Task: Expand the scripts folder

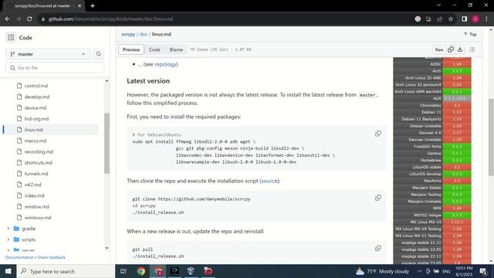Action: (8, 239)
